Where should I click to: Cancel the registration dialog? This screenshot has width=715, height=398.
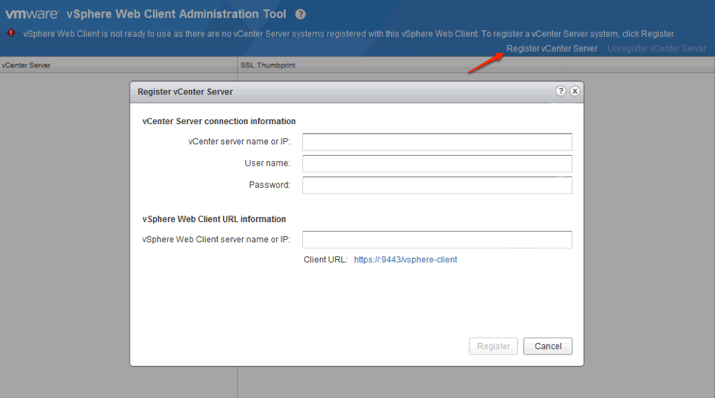point(548,346)
